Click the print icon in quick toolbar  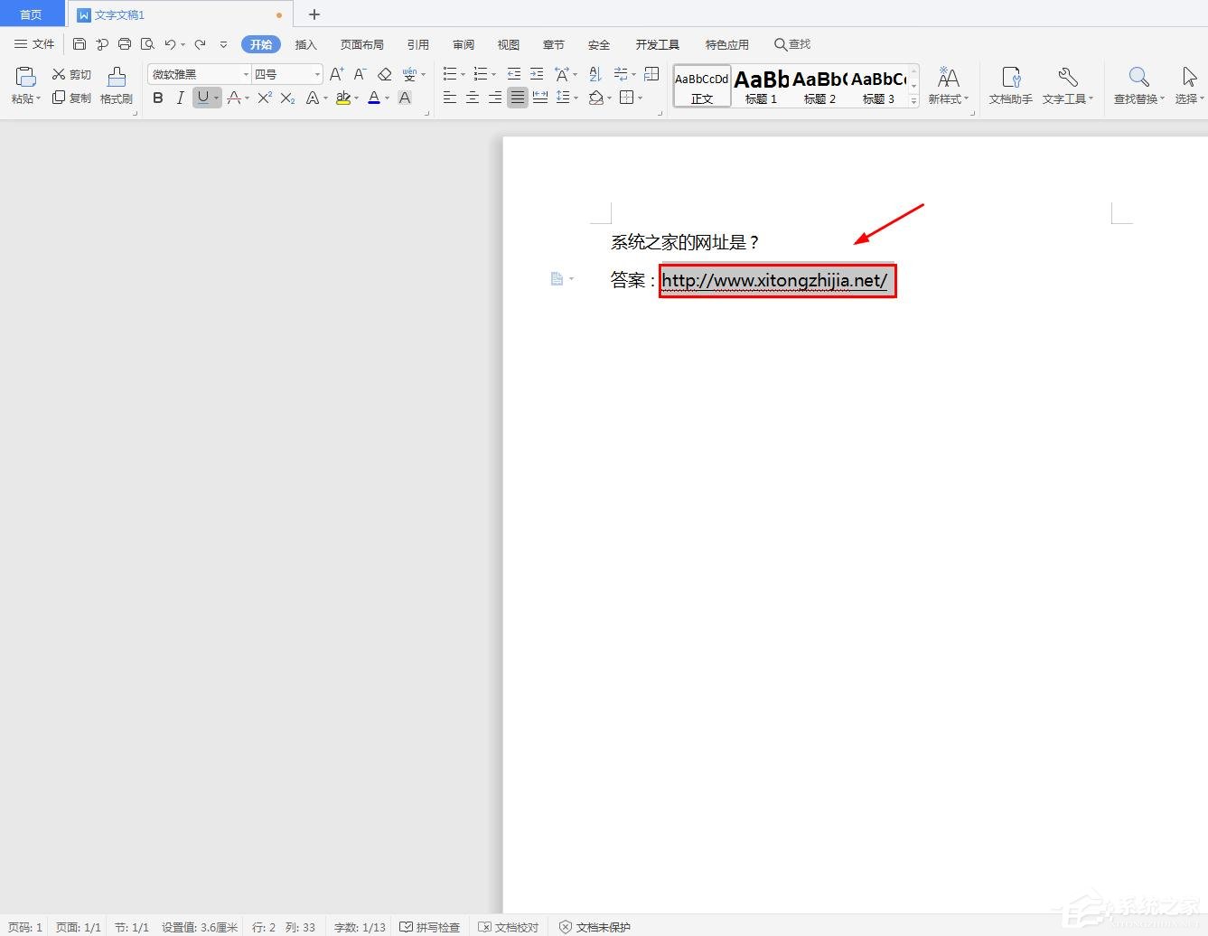click(x=125, y=44)
